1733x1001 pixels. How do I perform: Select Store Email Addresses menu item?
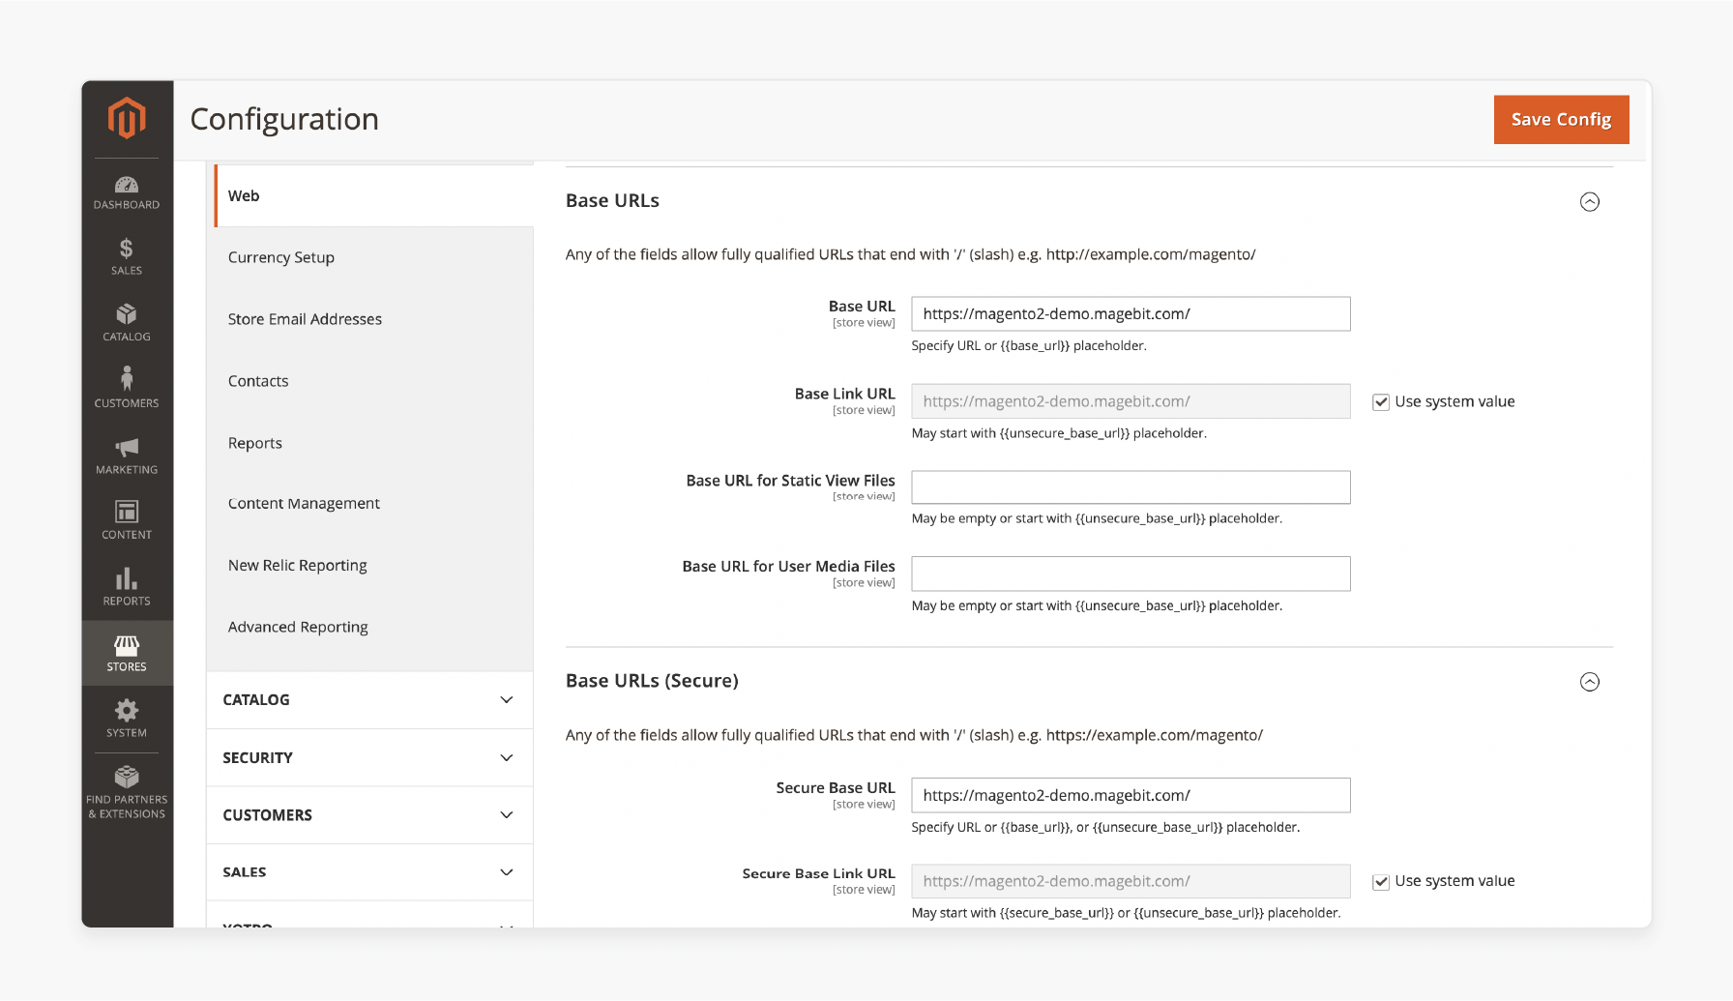[x=305, y=319]
